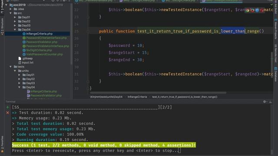Screen dimensions: 278x156
Task: Click breadcrumb \Kinjmm\tests\units\Day04
Action: coord(106,97)
